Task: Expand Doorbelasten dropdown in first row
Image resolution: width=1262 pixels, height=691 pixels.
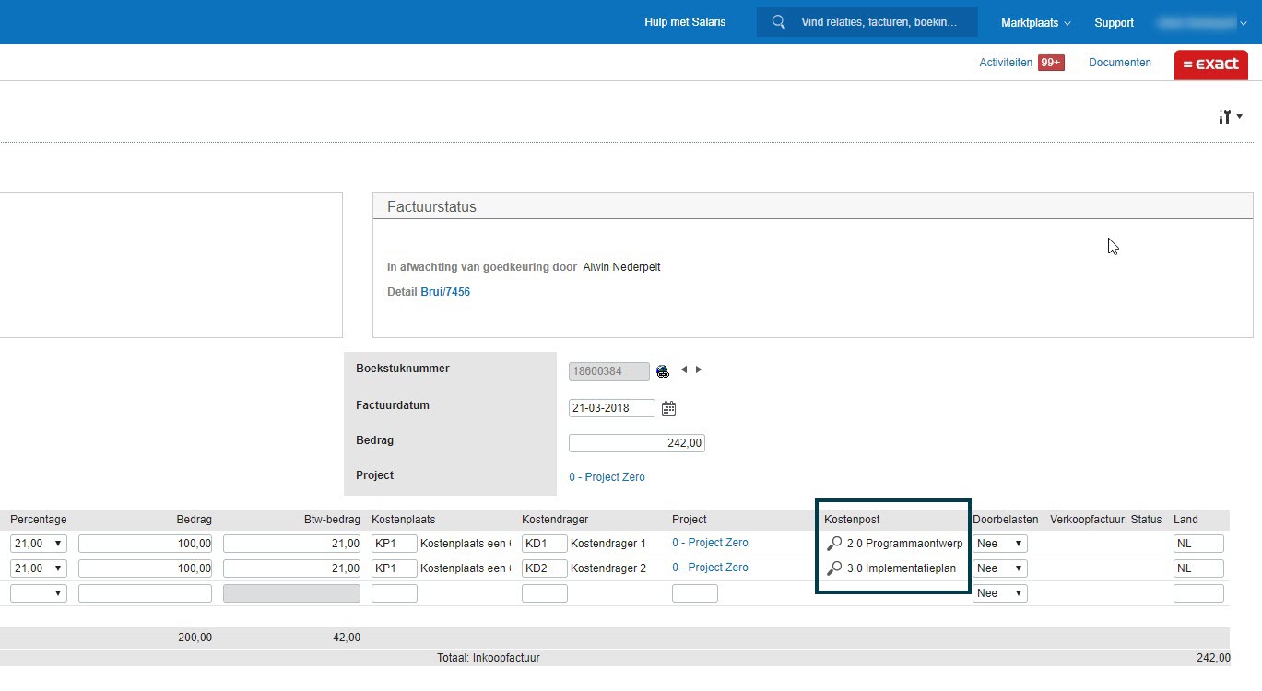Action: (1000, 544)
